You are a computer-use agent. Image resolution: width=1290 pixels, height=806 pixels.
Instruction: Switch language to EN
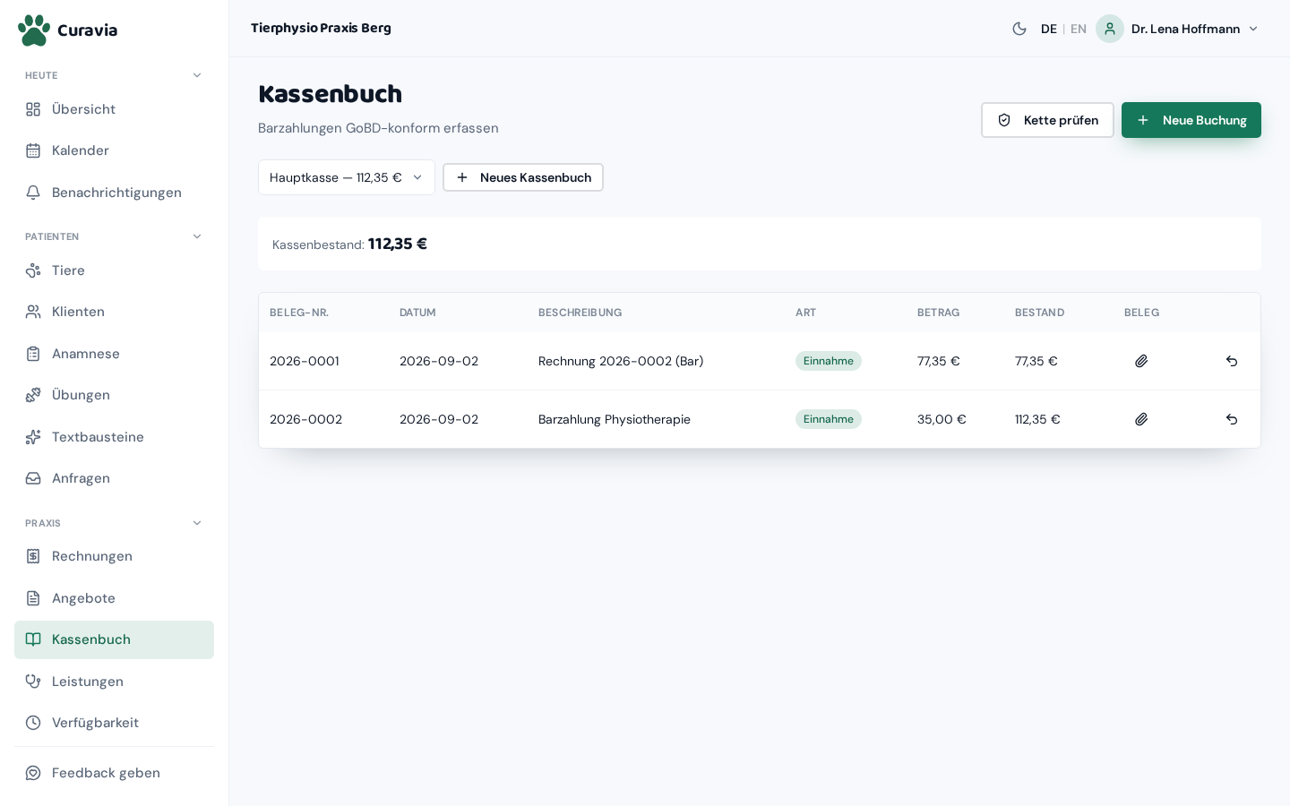(x=1079, y=29)
